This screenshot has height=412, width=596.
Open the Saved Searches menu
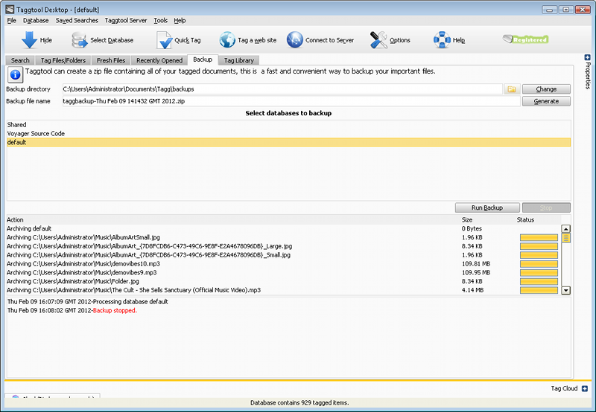coord(77,21)
